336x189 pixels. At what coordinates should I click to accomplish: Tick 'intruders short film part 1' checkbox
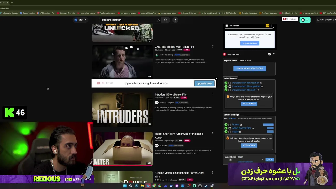230,90
